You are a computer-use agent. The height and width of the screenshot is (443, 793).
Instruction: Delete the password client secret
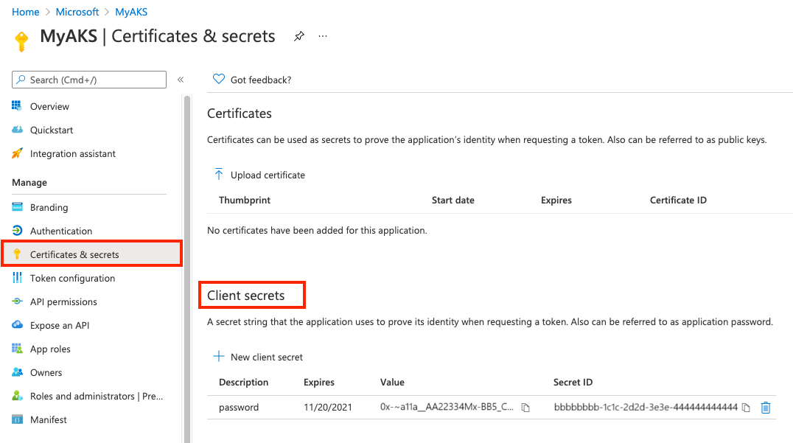click(x=766, y=408)
